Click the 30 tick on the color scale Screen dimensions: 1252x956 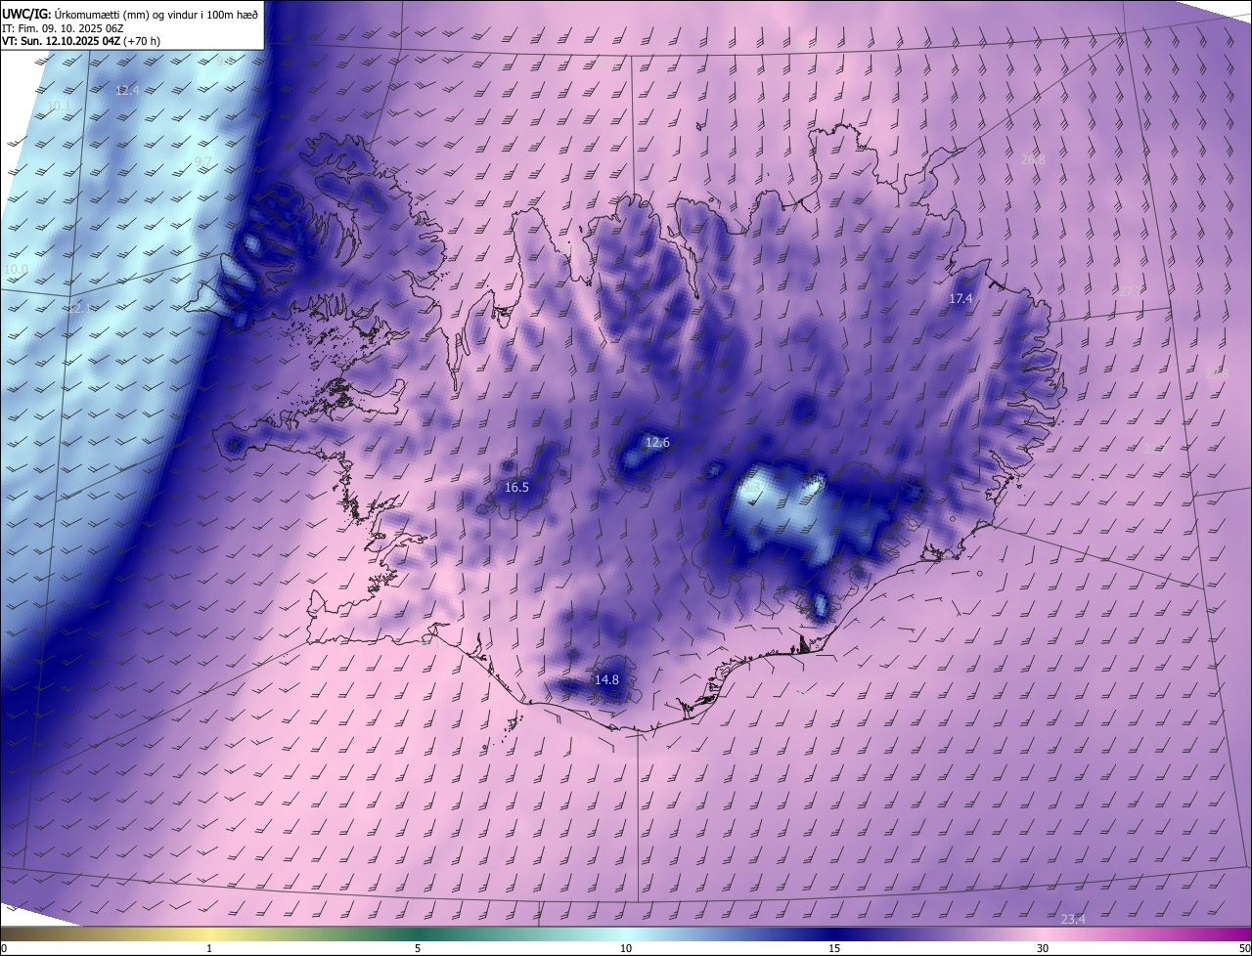[1043, 948]
